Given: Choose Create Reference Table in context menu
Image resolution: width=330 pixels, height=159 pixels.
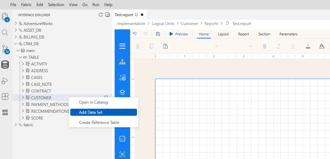Looking at the screenshot, I should [103, 123].
